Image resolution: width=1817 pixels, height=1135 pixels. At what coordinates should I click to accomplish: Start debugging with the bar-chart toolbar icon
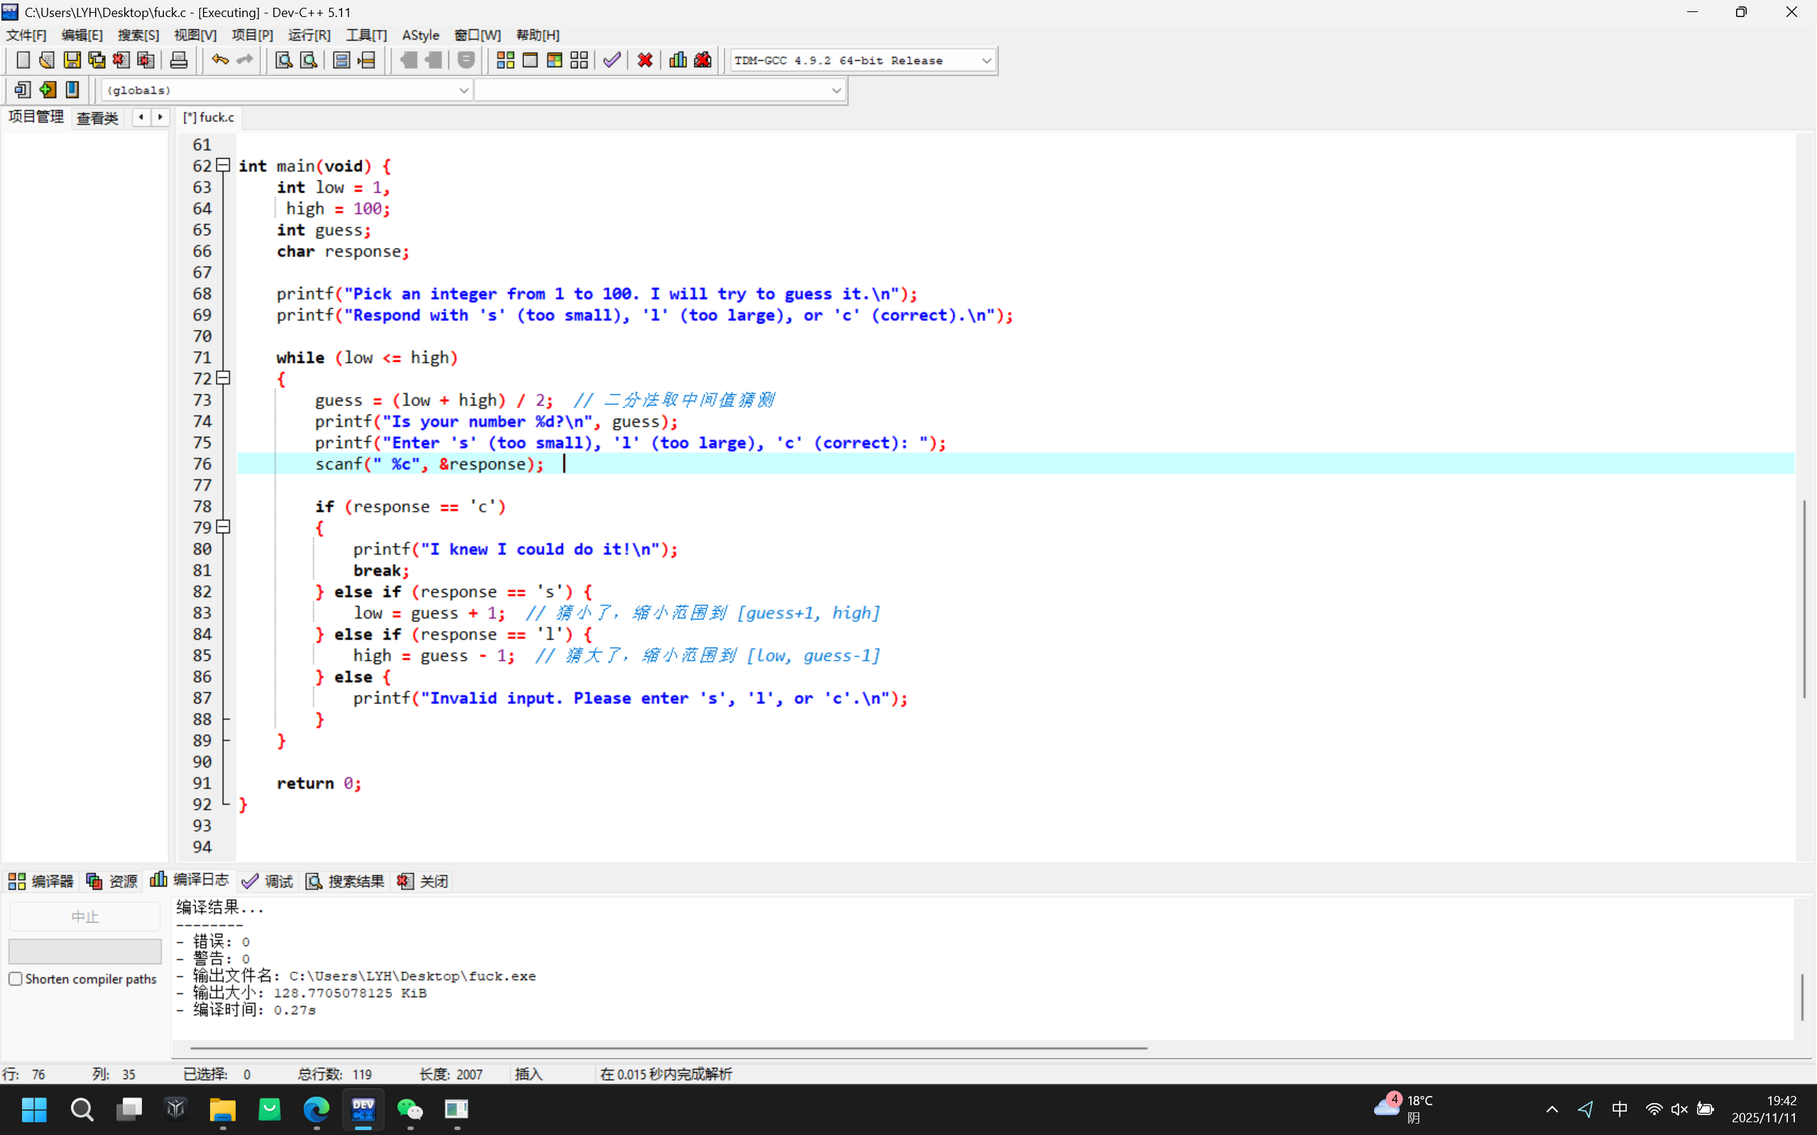(677, 60)
